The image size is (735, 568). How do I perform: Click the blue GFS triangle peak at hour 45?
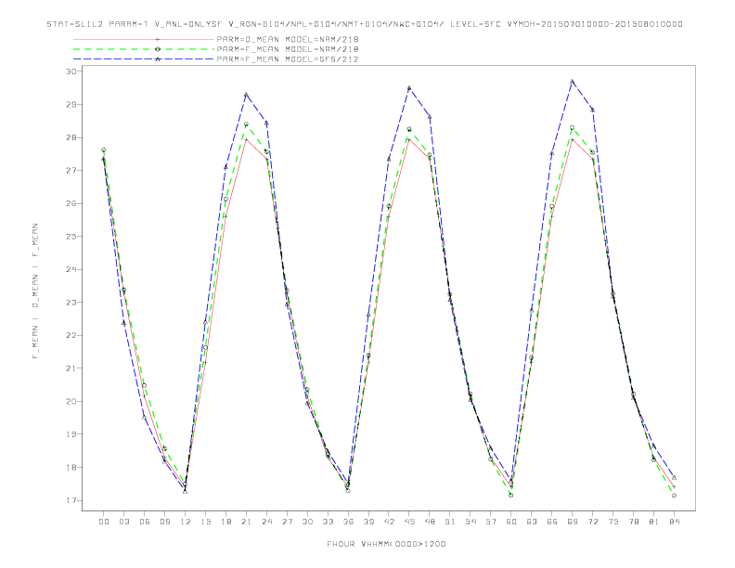coord(409,87)
